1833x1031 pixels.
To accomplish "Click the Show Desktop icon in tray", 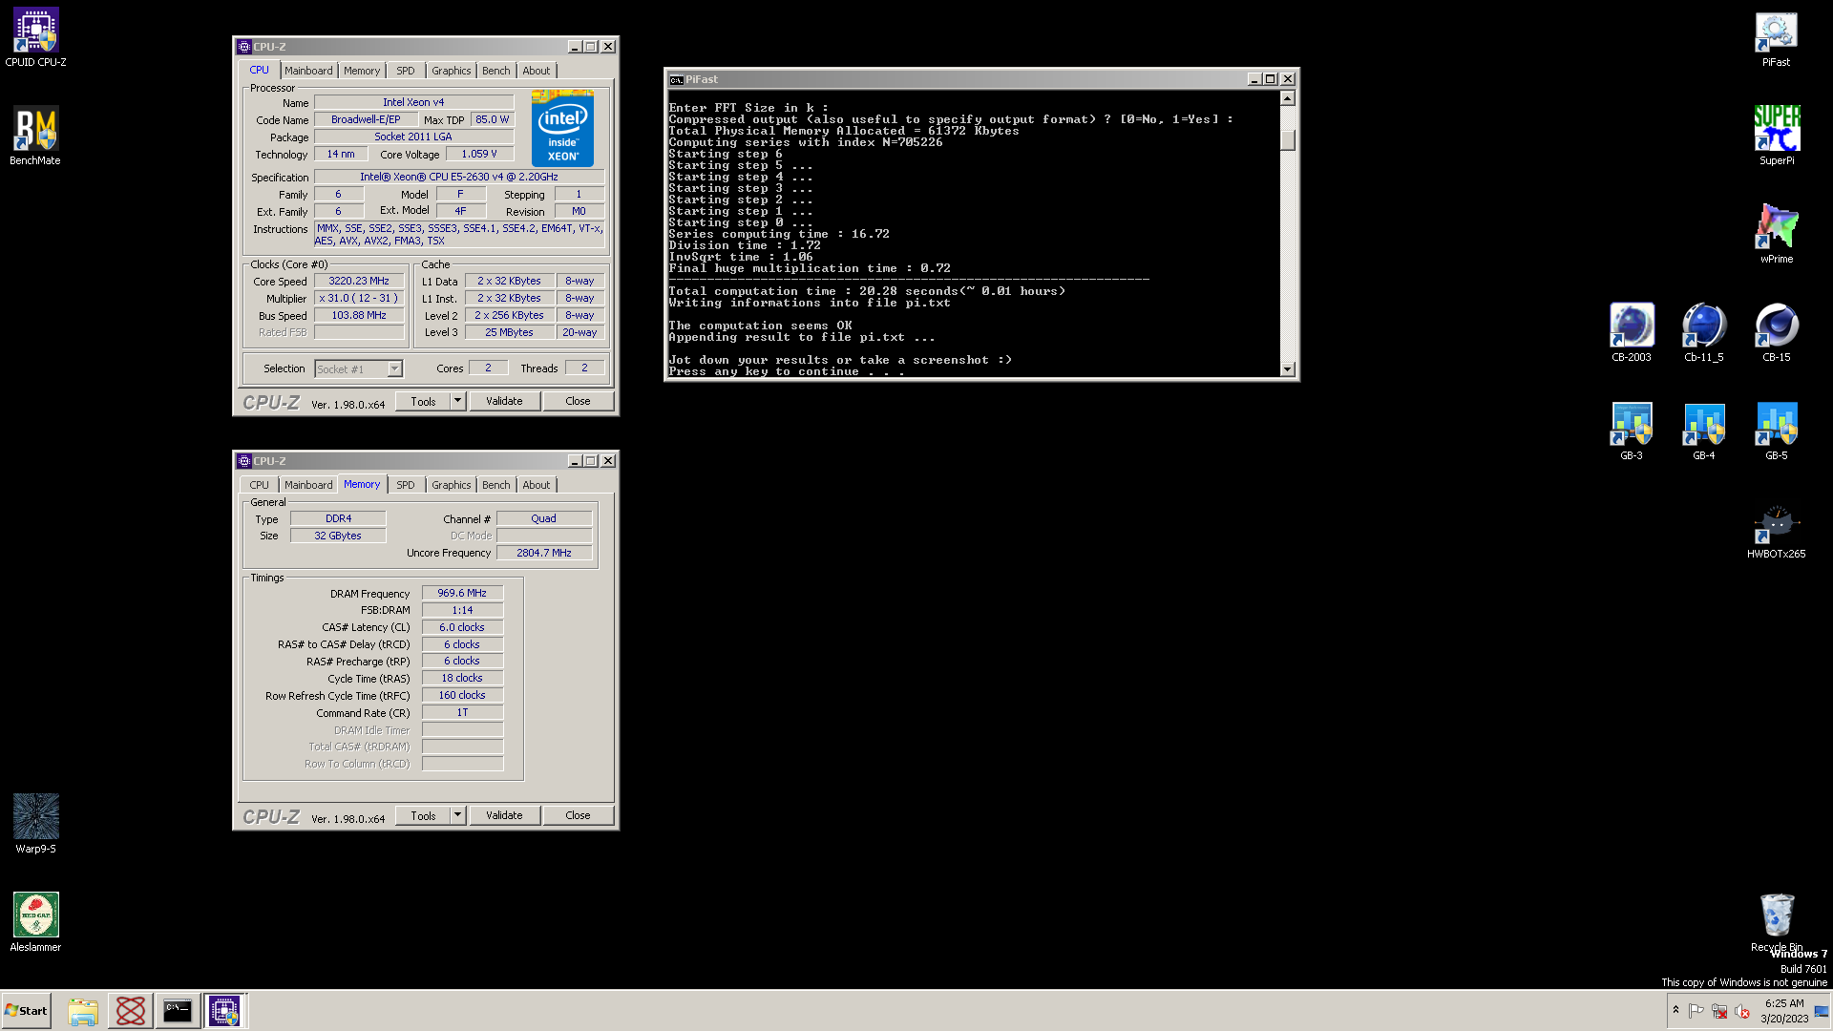I will tap(1822, 1011).
